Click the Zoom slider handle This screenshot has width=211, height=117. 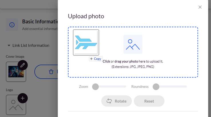(95, 87)
